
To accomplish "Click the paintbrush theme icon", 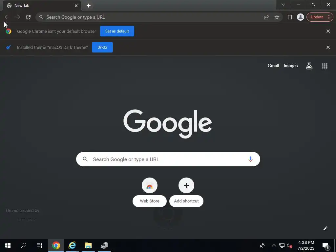I will click(x=9, y=47).
